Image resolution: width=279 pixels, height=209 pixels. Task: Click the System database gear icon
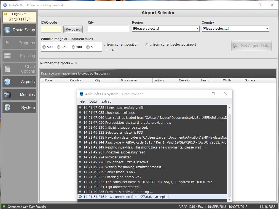coord(7,108)
